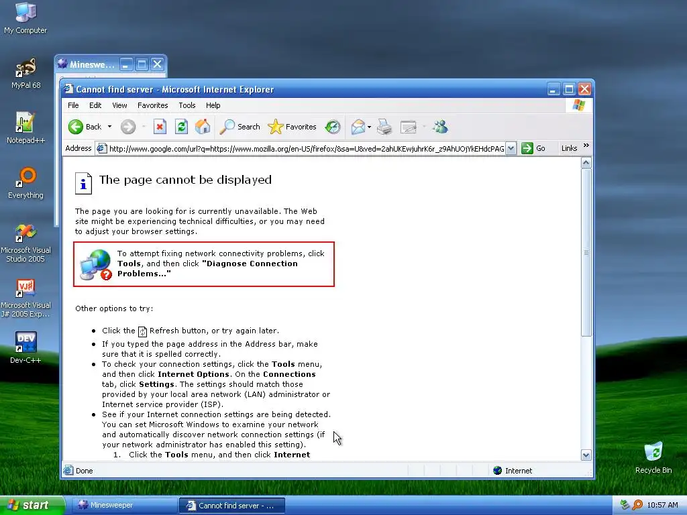Select the Everything desktop icon
687x515 pixels.
coord(25,184)
